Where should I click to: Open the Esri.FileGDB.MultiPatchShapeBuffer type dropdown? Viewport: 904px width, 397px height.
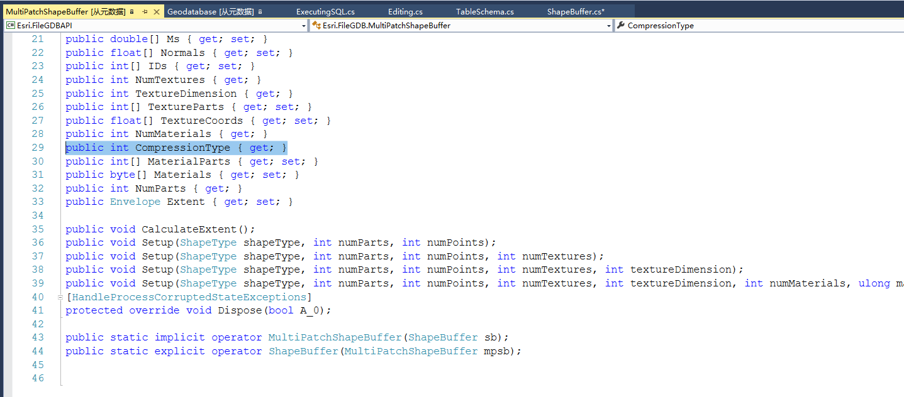(x=608, y=26)
